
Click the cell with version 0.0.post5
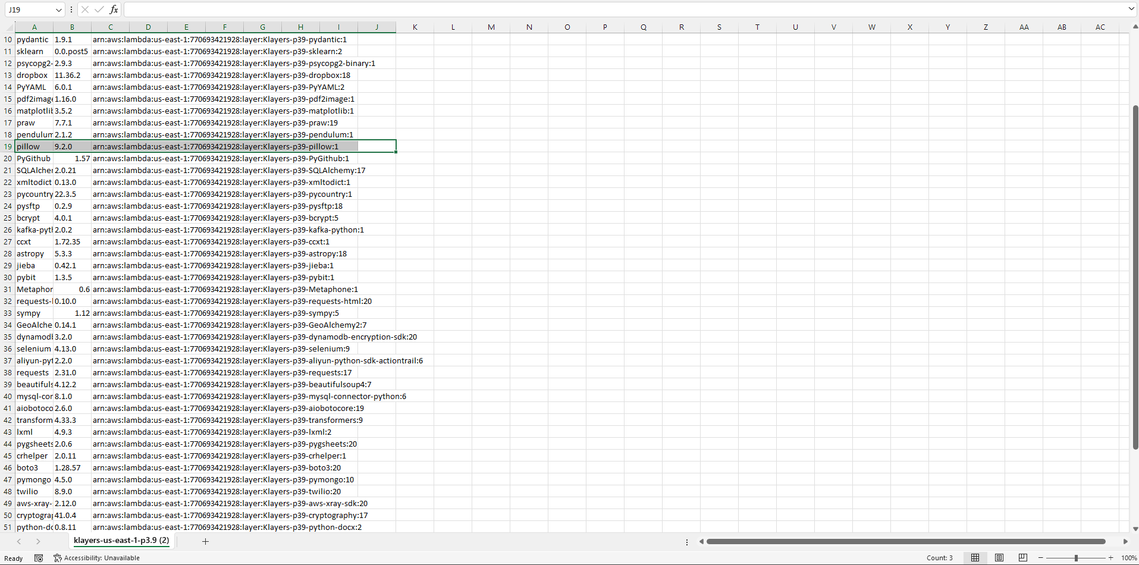(73, 51)
